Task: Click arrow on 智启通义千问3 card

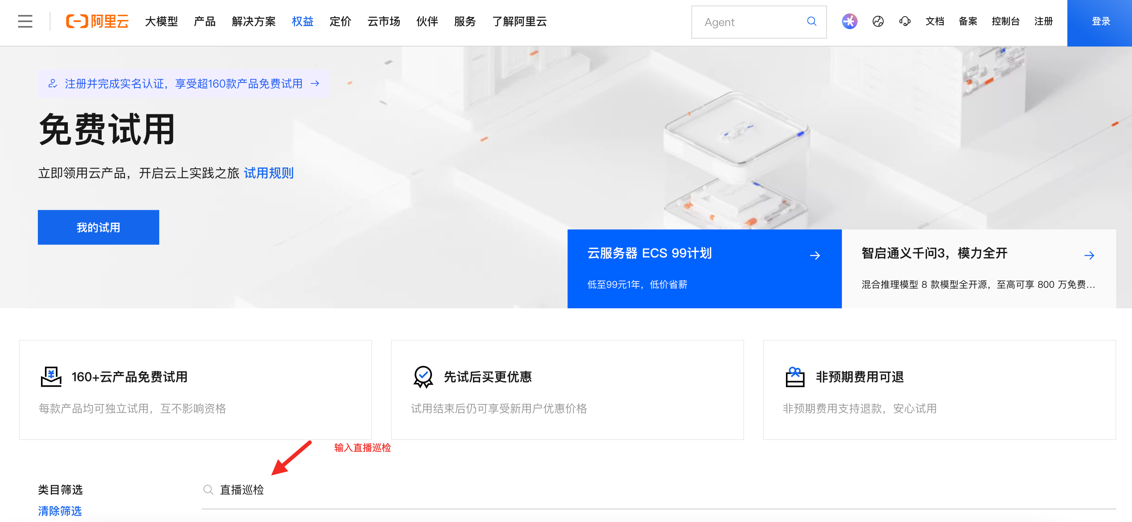Action: 1089,255
